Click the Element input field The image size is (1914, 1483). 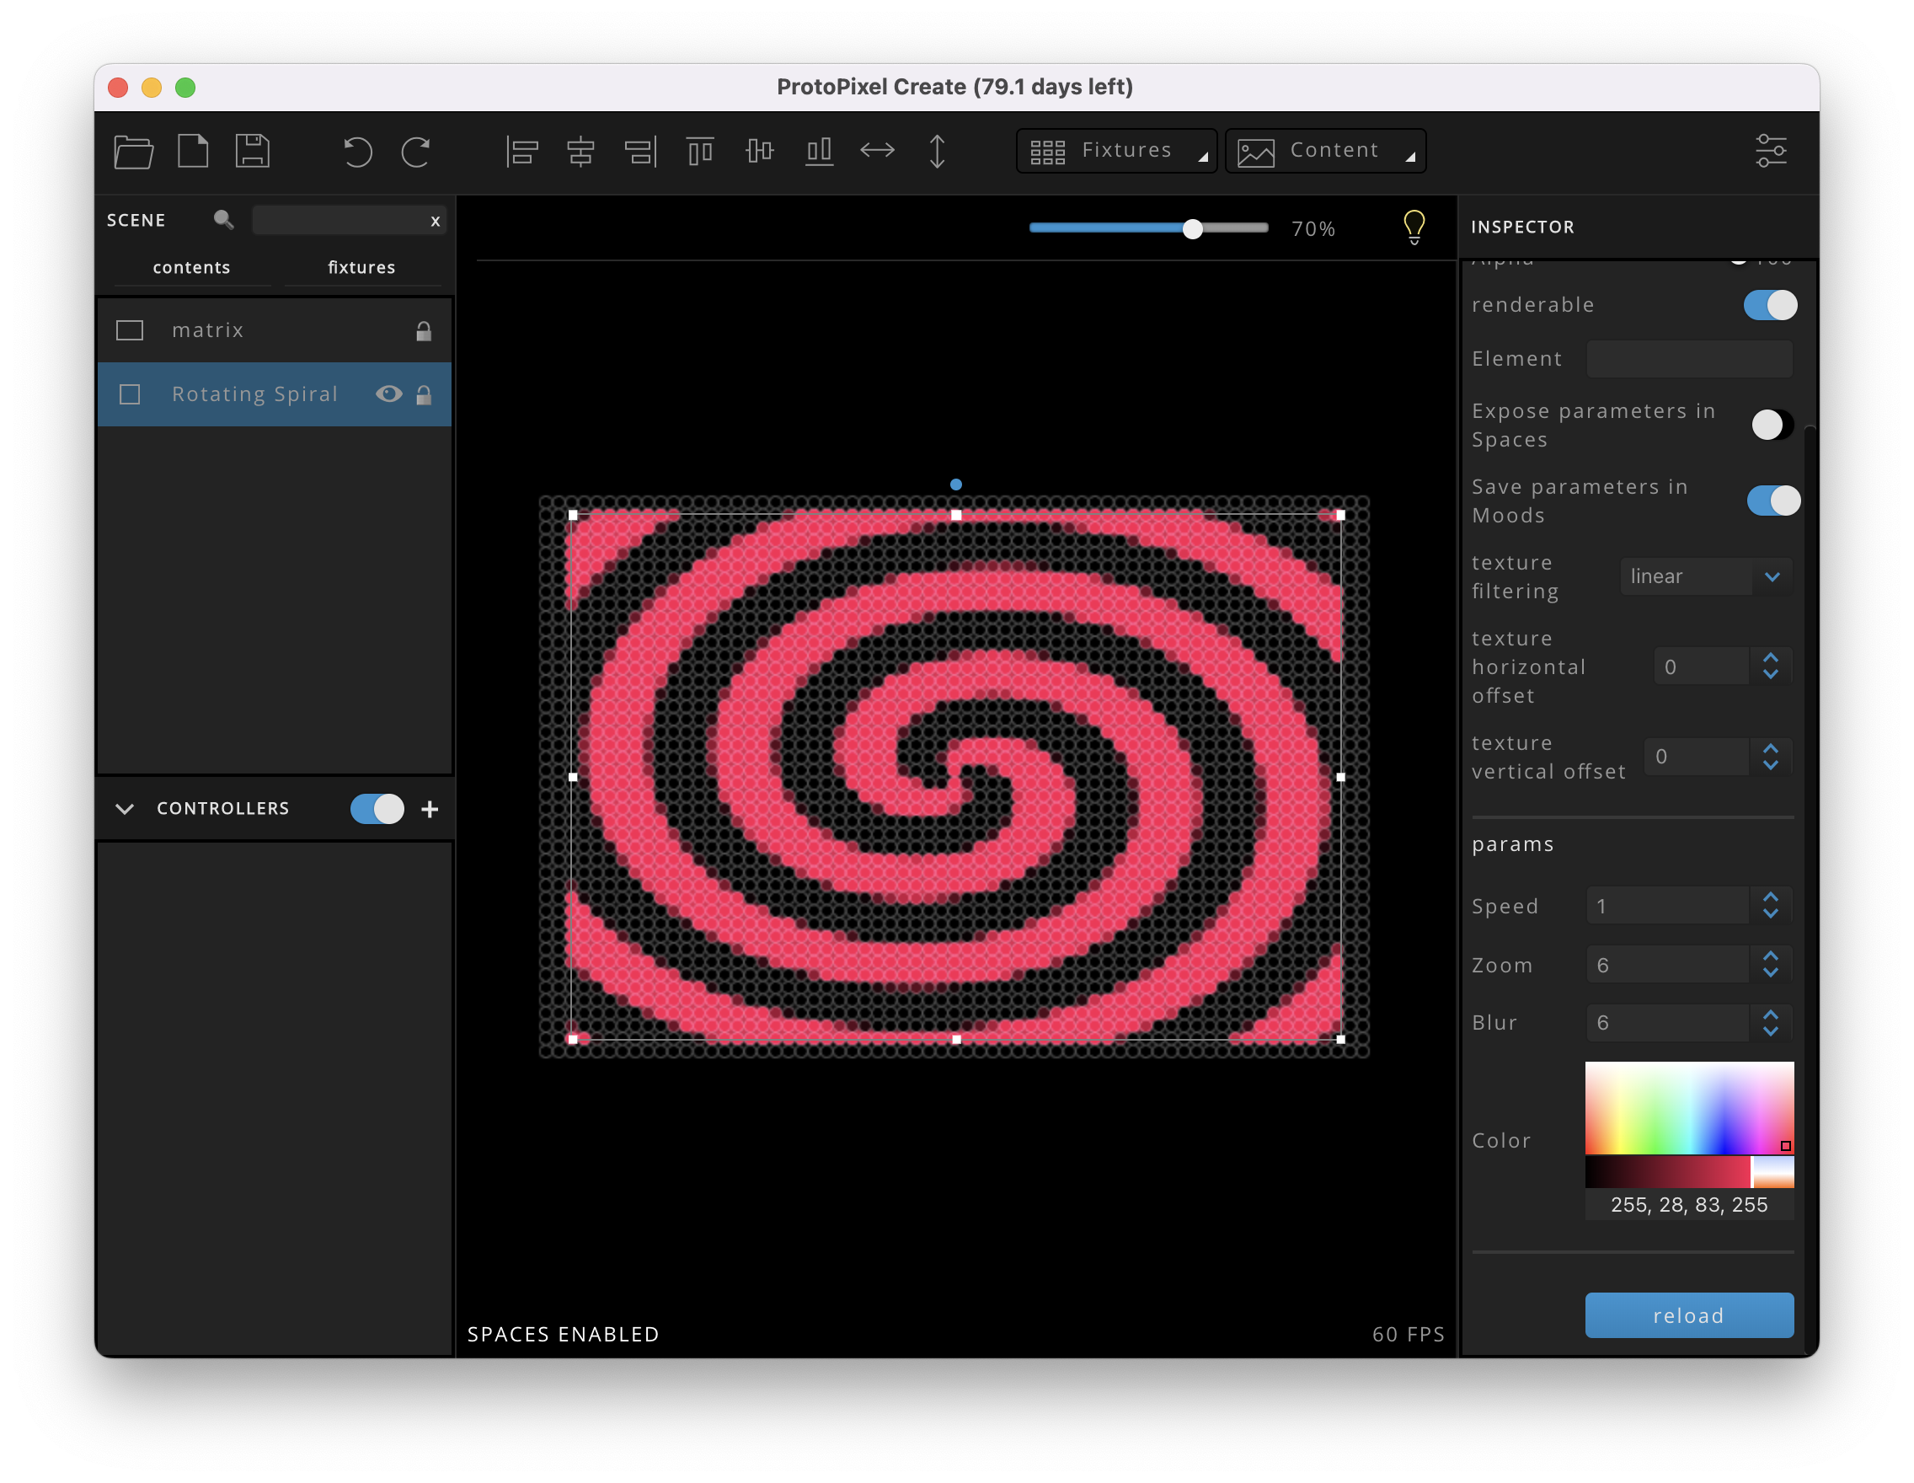click(x=1689, y=358)
